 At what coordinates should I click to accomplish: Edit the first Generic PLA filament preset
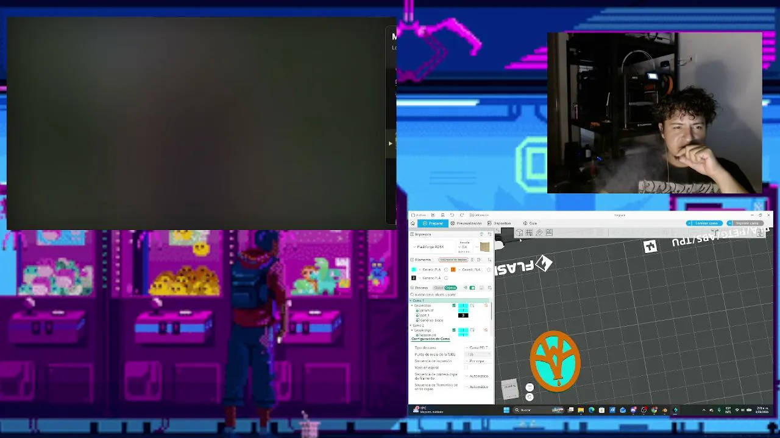coord(447,269)
